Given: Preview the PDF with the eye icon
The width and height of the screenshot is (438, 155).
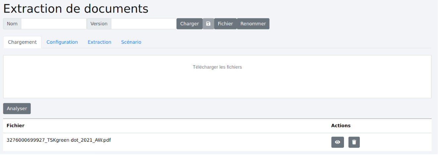Looking at the screenshot, I should 338,142.
